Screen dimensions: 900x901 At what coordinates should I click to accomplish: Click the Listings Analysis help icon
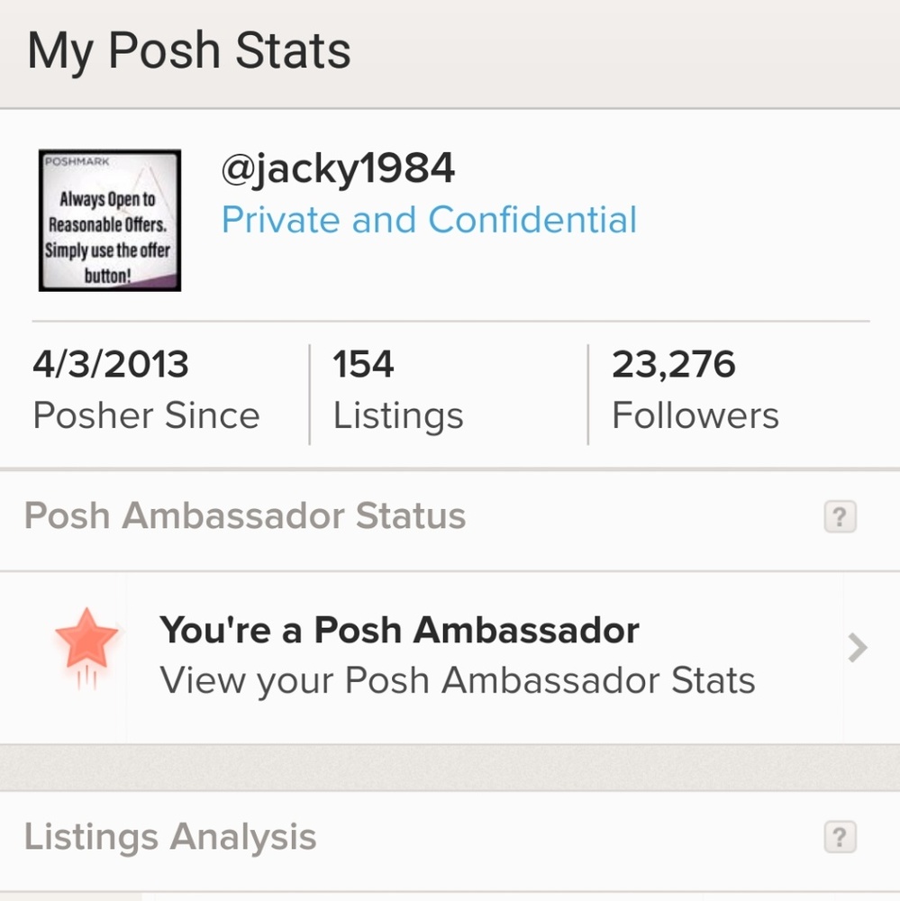click(x=840, y=837)
